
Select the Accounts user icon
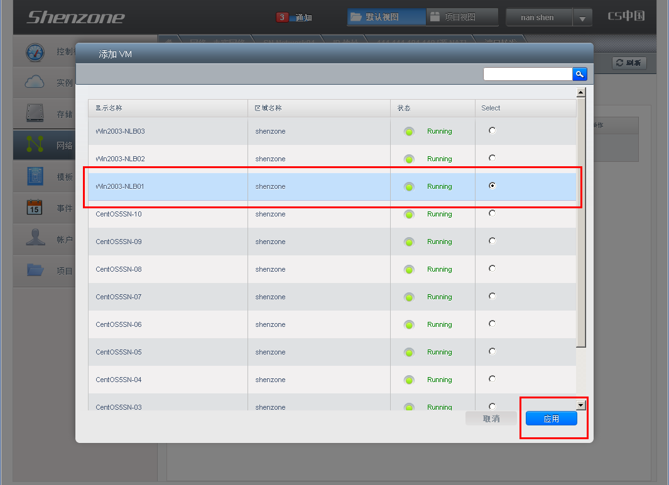(35, 239)
